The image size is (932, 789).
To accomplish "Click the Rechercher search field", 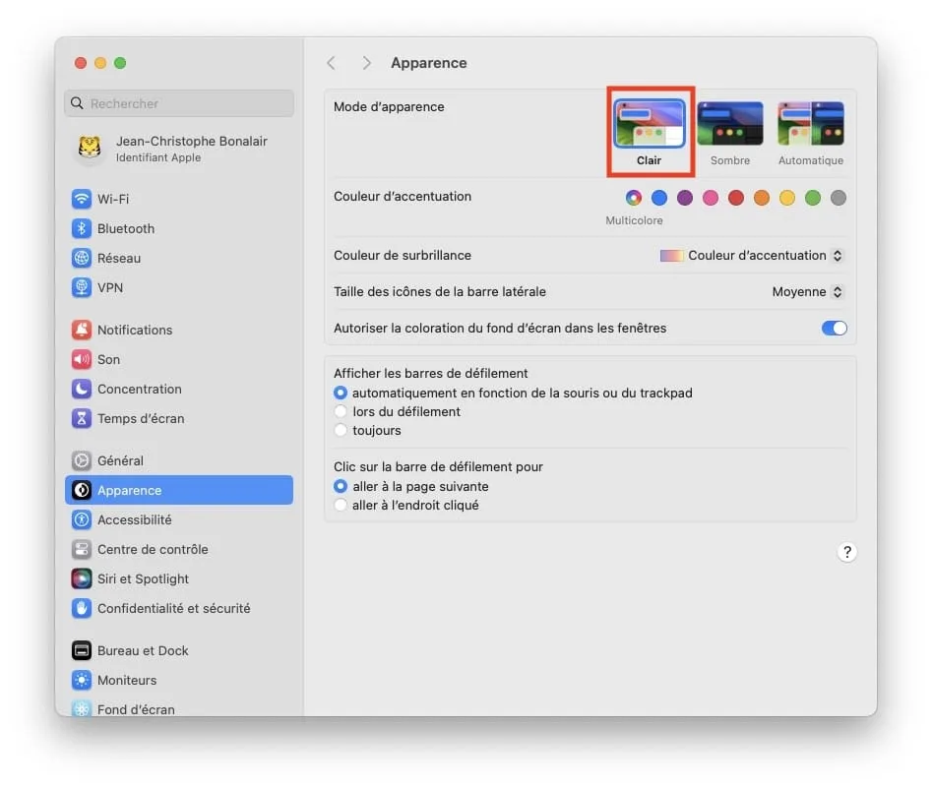I will click(x=179, y=103).
